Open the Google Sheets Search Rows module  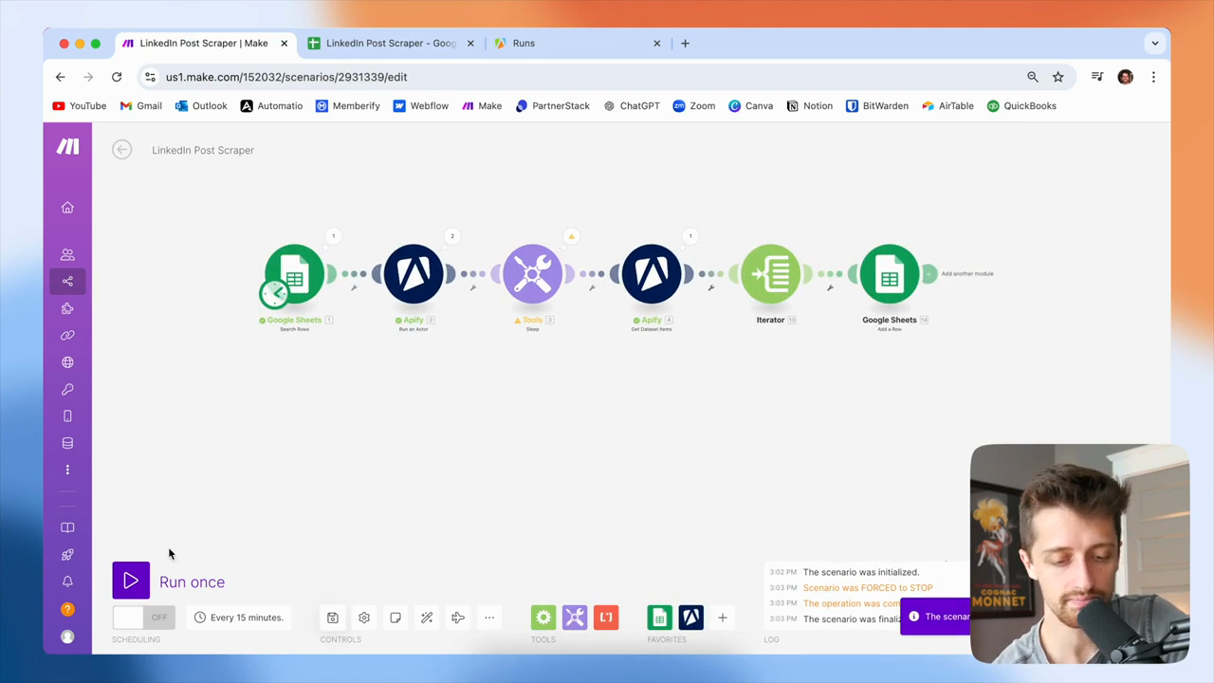pos(294,274)
